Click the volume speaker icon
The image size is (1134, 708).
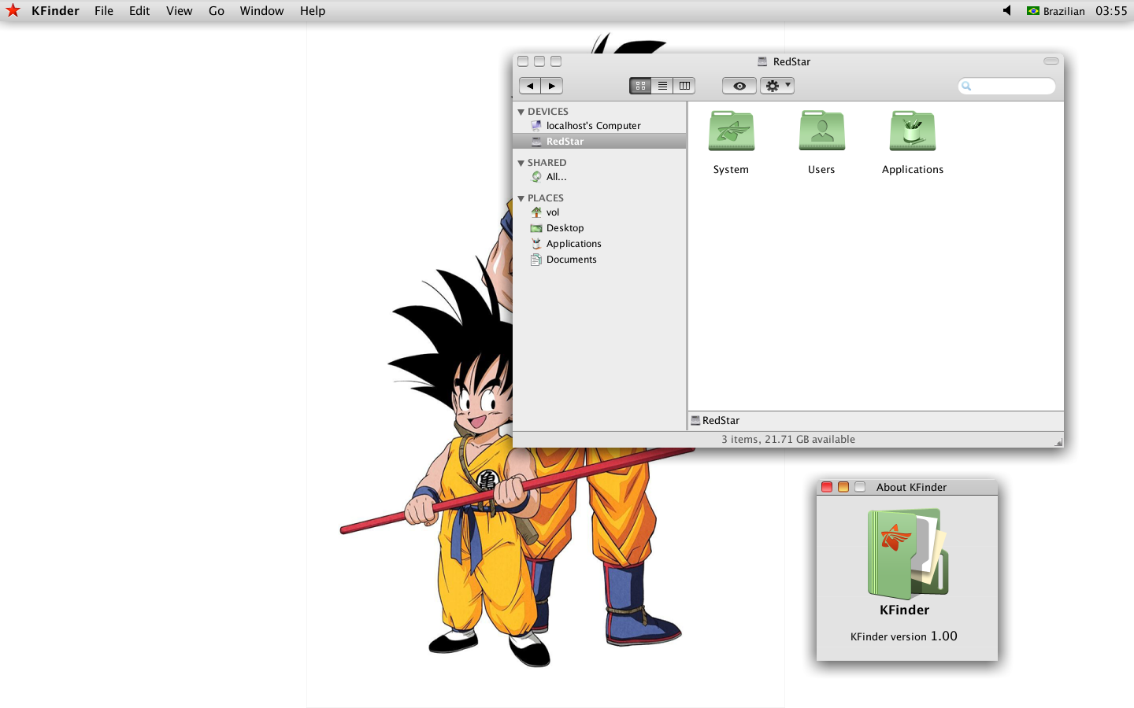click(1006, 10)
